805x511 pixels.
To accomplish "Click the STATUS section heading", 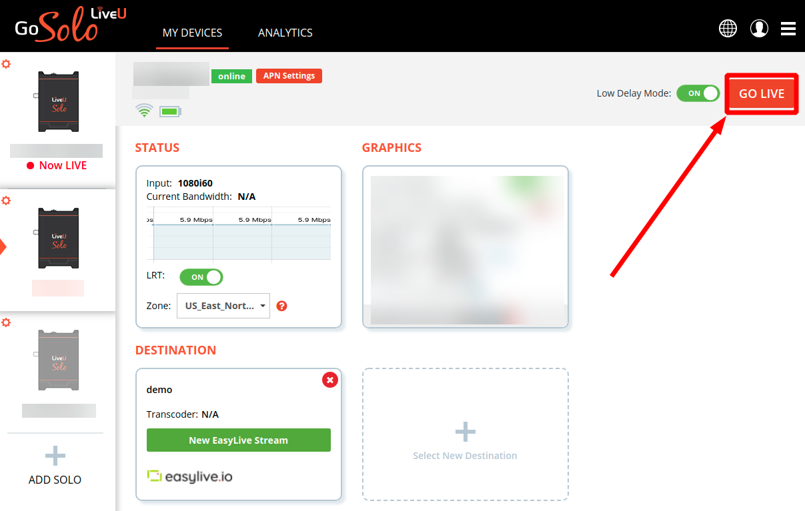I will tap(157, 148).
